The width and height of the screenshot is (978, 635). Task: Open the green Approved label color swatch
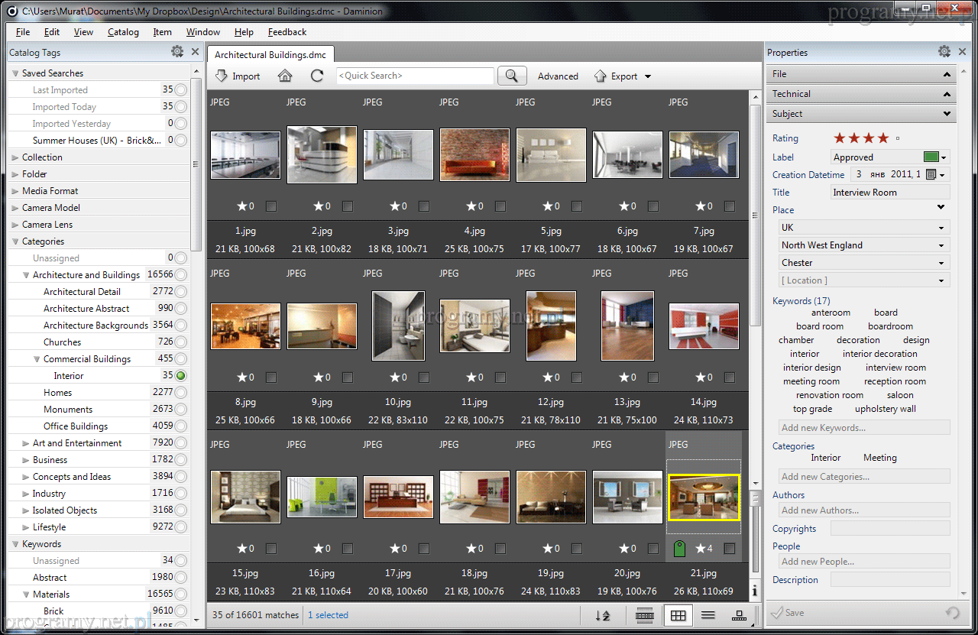click(x=931, y=157)
